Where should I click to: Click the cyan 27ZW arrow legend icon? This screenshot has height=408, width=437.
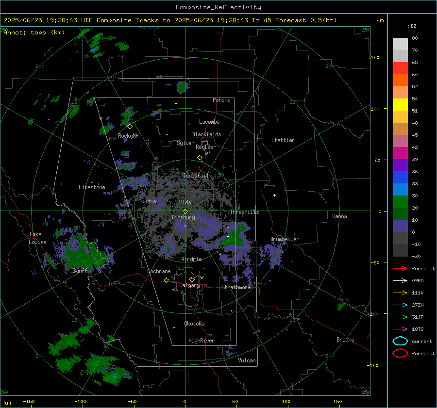[x=400, y=305]
